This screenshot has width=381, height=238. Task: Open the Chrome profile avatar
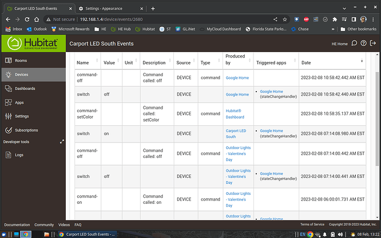coord(363,19)
